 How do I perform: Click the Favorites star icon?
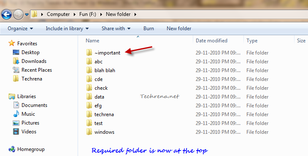click(12, 43)
